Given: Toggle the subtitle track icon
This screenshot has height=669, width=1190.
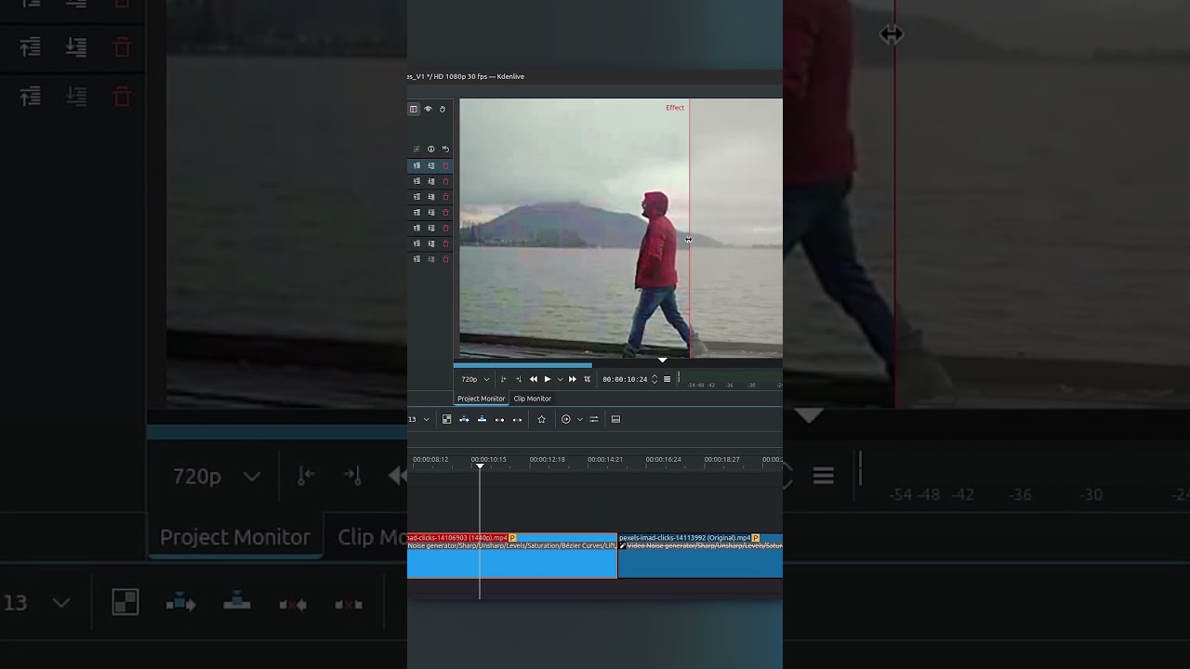Looking at the screenshot, I should point(615,419).
